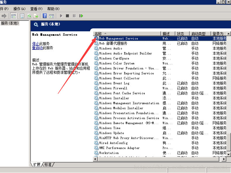The image size is (231, 173).
Task: Click gear icon of Wired AutoConfig row
Action: 96,143
